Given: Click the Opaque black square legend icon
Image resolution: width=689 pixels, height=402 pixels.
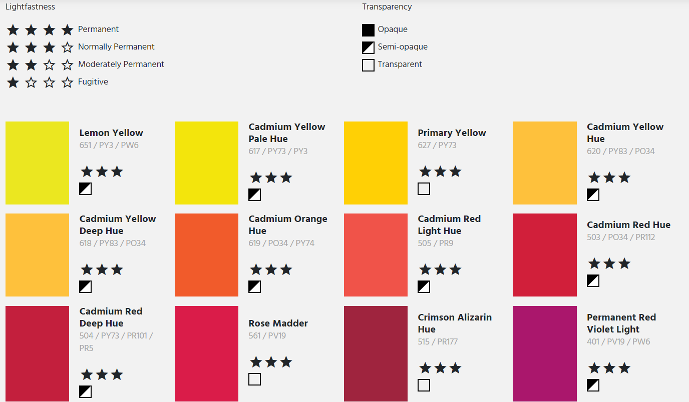Looking at the screenshot, I should (368, 30).
